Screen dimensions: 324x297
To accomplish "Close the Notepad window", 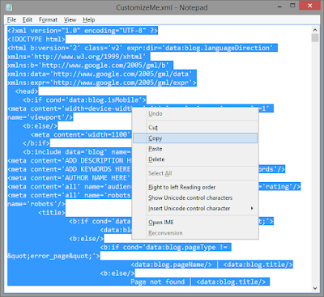I will click(x=309, y=6).
